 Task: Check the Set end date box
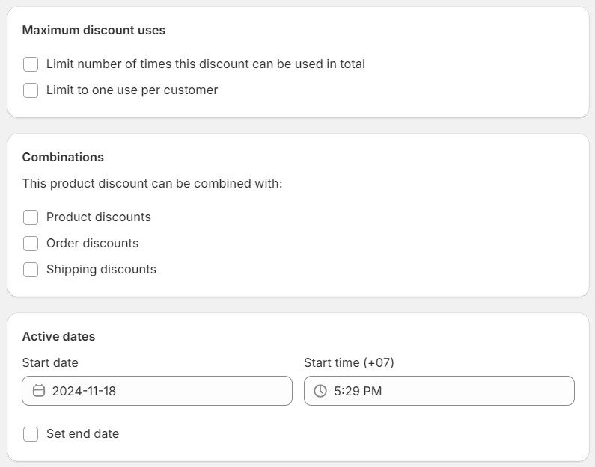[x=31, y=434]
